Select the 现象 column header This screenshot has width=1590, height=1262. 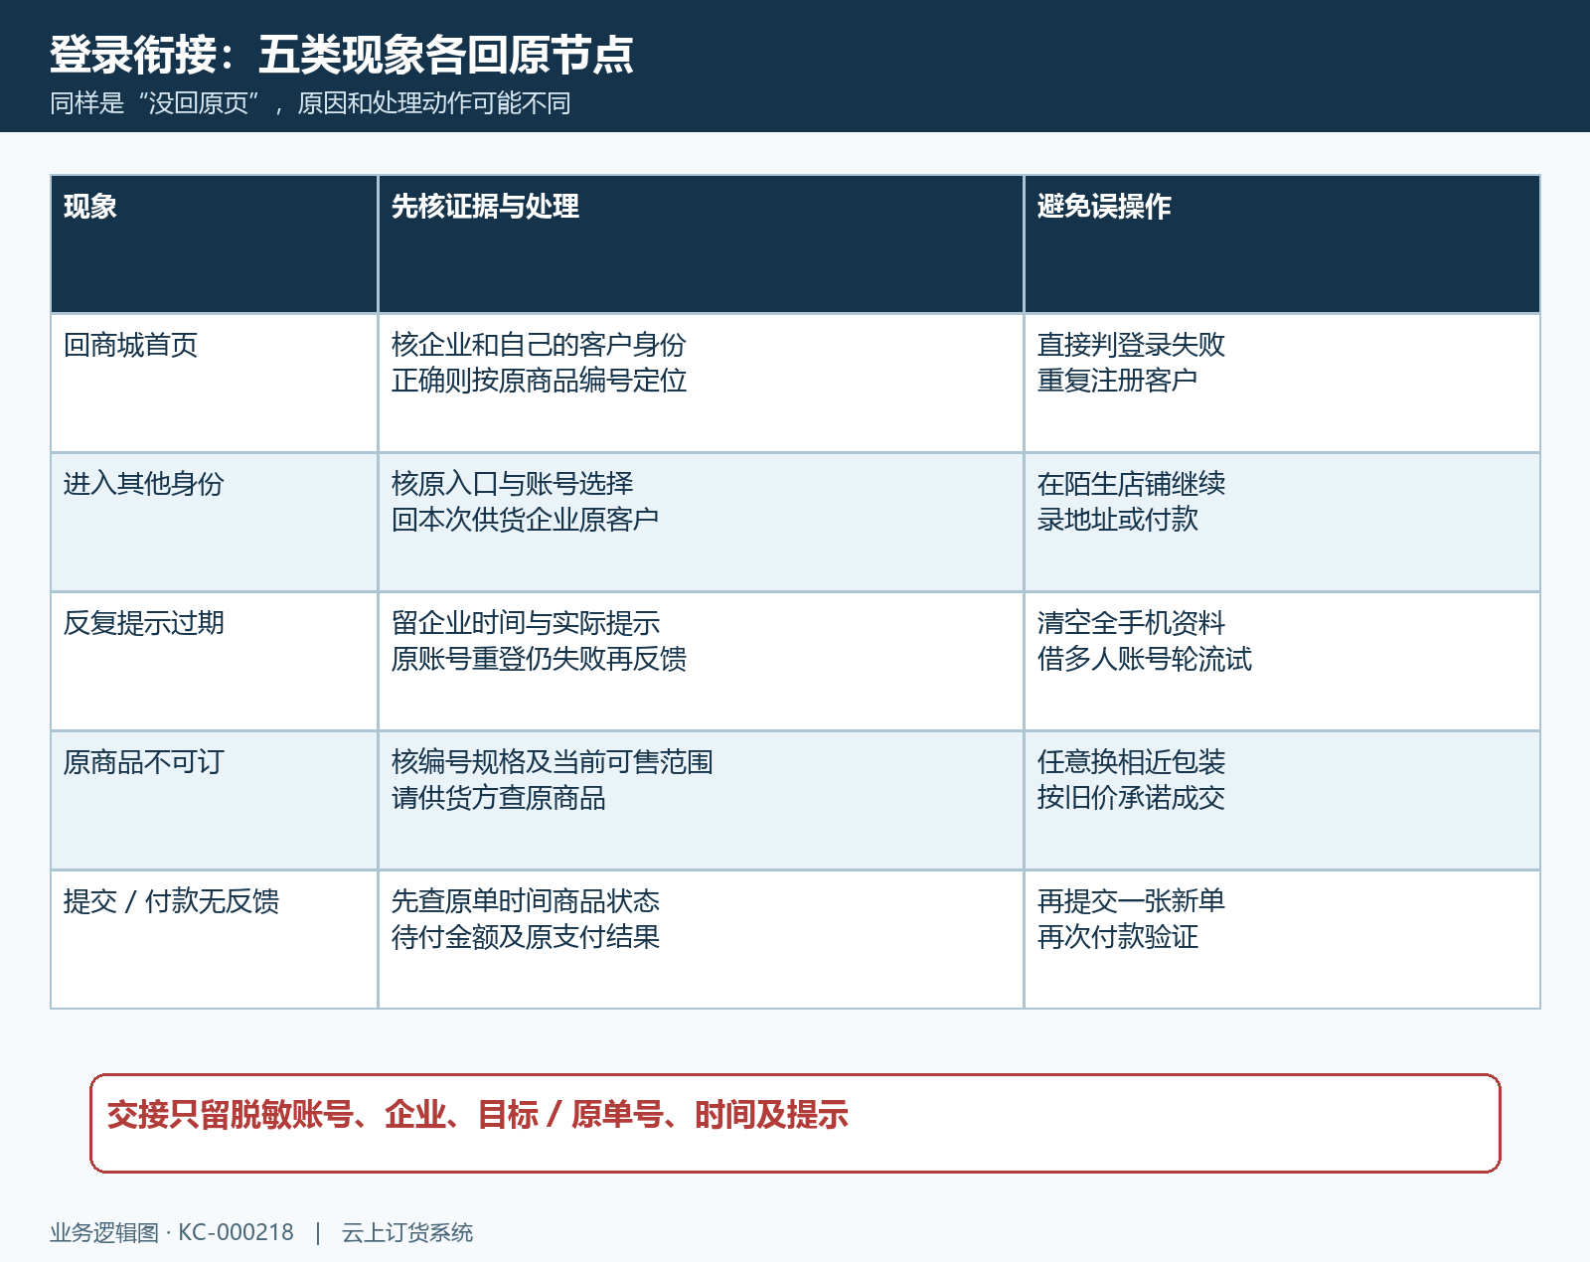[x=214, y=244]
